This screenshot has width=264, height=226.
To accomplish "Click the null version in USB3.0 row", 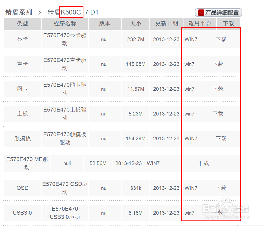I will (105, 213).
